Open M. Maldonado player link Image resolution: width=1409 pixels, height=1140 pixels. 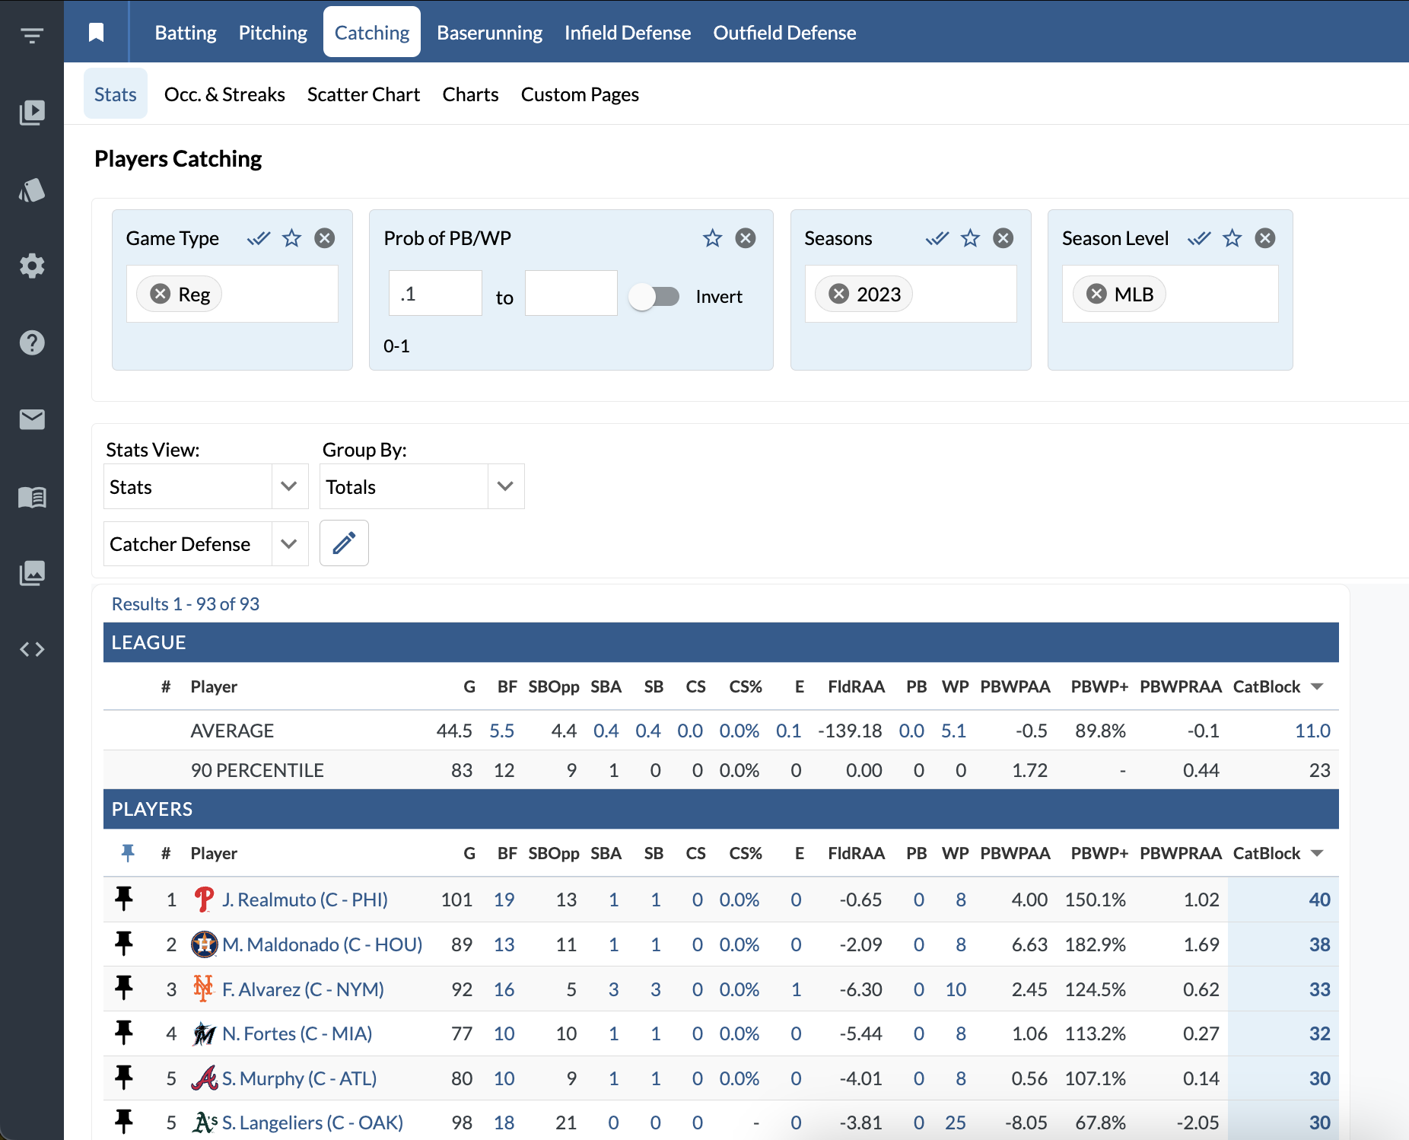click(322, 944)
